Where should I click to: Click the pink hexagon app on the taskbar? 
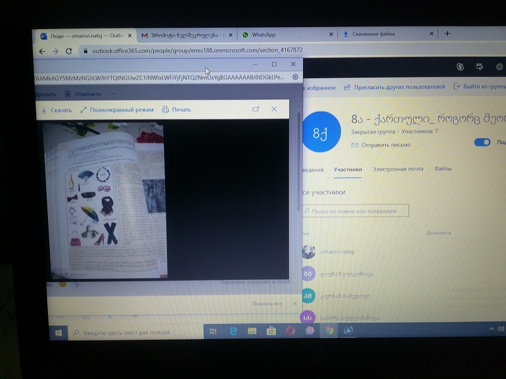point(310,330)
